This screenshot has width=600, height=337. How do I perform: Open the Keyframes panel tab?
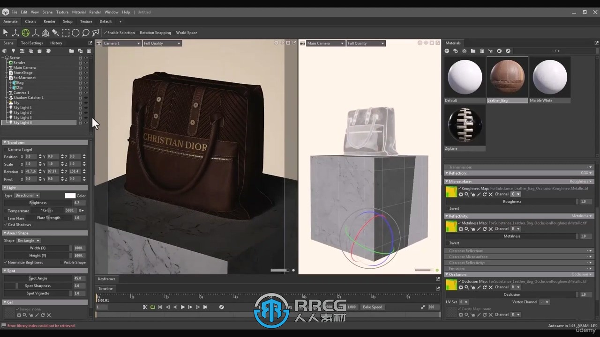tap(106, 279)
